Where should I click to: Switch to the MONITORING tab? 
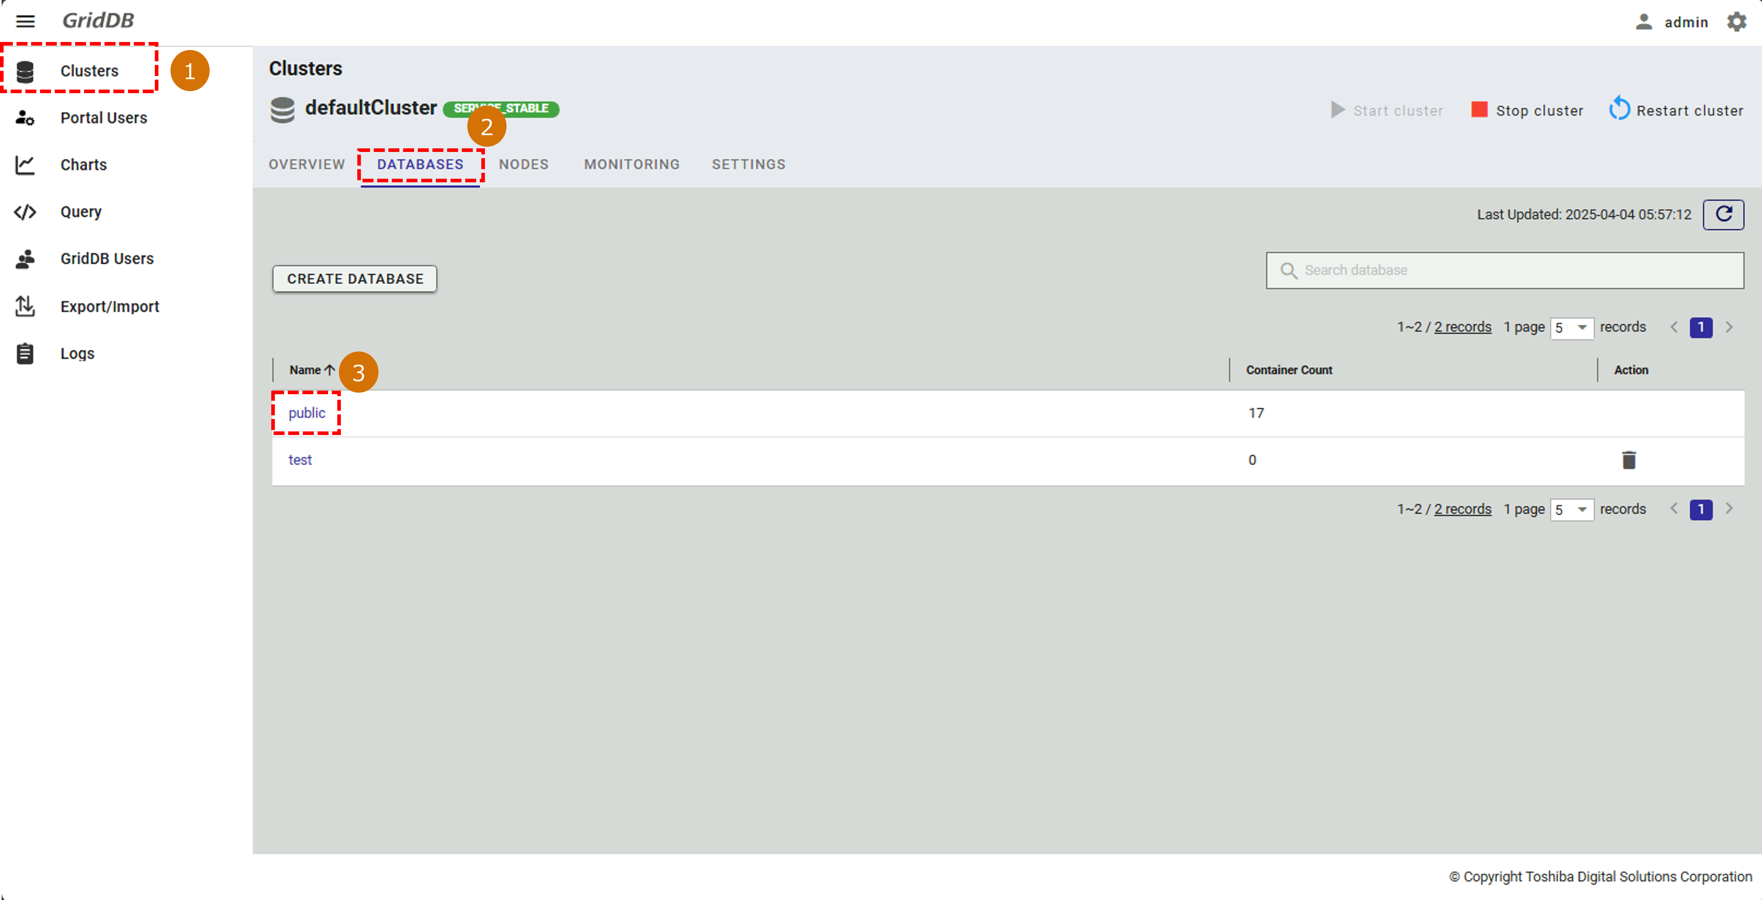(x=631, y=164)
